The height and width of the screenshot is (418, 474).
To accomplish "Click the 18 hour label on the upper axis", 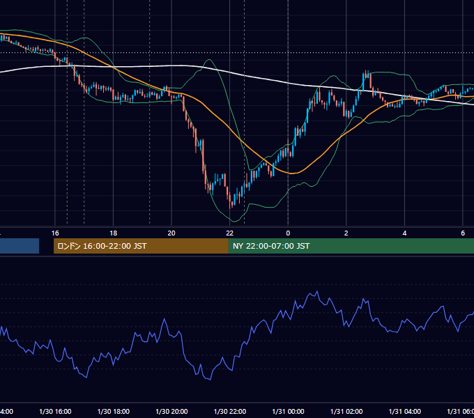I will pyautogui.click(x=114, y=233).
